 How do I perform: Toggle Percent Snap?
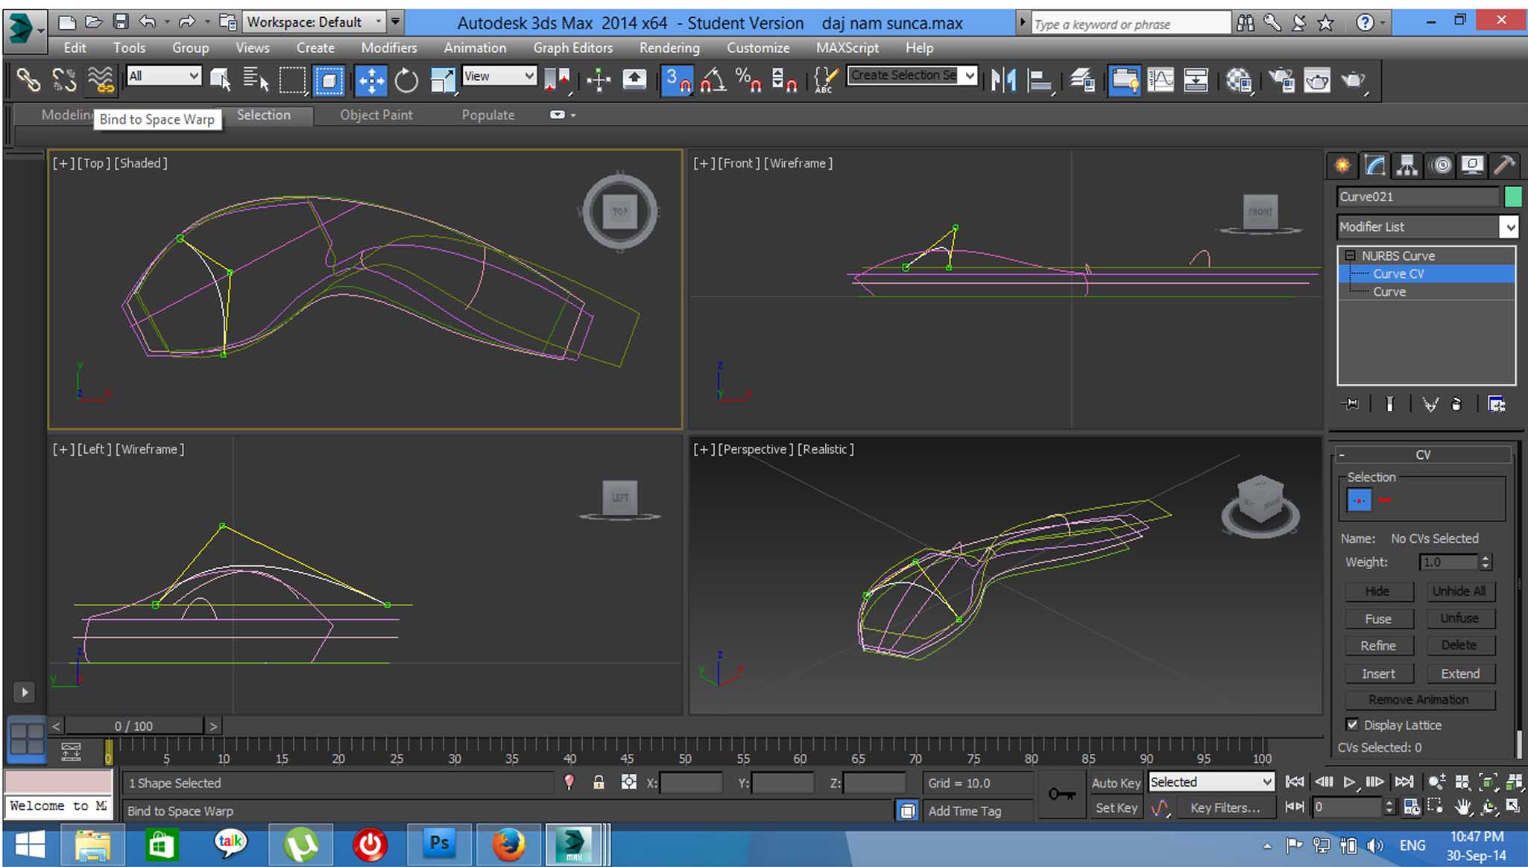(x=748, y=80)
